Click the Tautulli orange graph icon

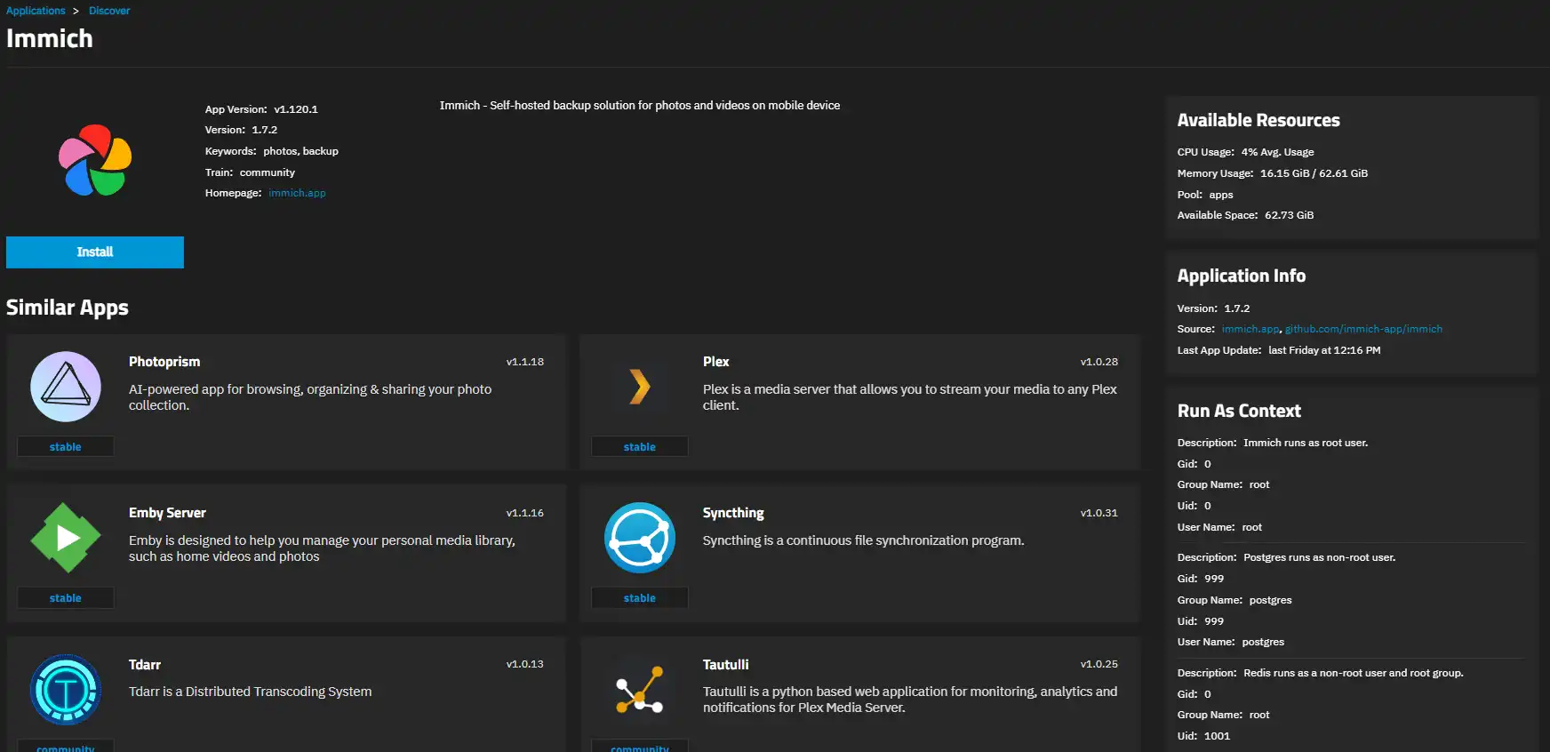pos(639,690)
